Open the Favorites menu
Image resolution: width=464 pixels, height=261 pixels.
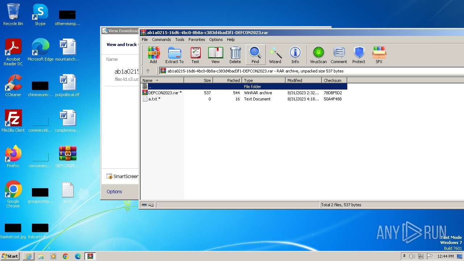point(197,40)
